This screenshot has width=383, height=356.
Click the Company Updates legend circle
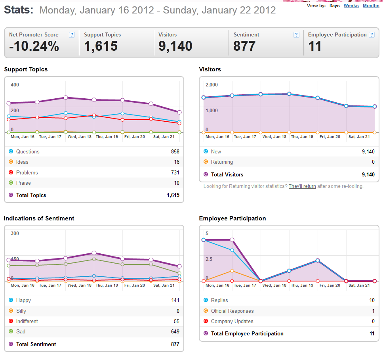tap(206, 321)
